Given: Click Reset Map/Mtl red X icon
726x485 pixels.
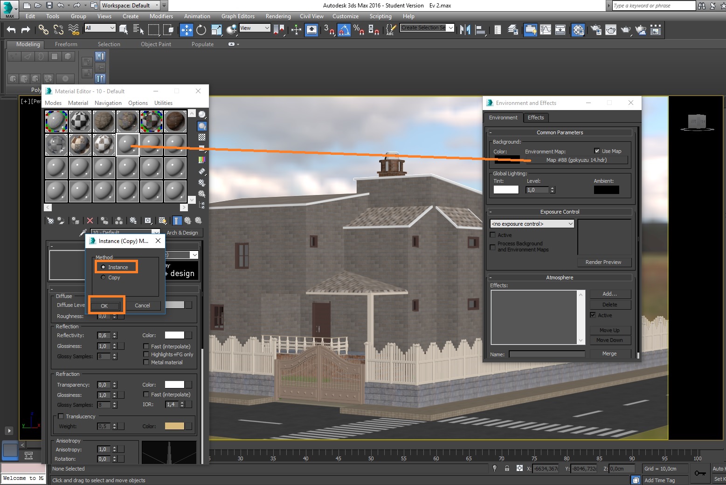Looking at the screenshot, I should pos(90,221).
